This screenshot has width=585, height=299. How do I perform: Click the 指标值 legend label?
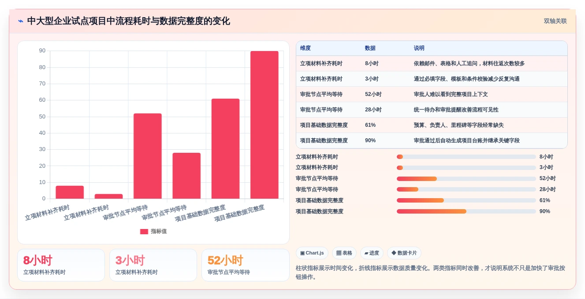click(159, 231)
